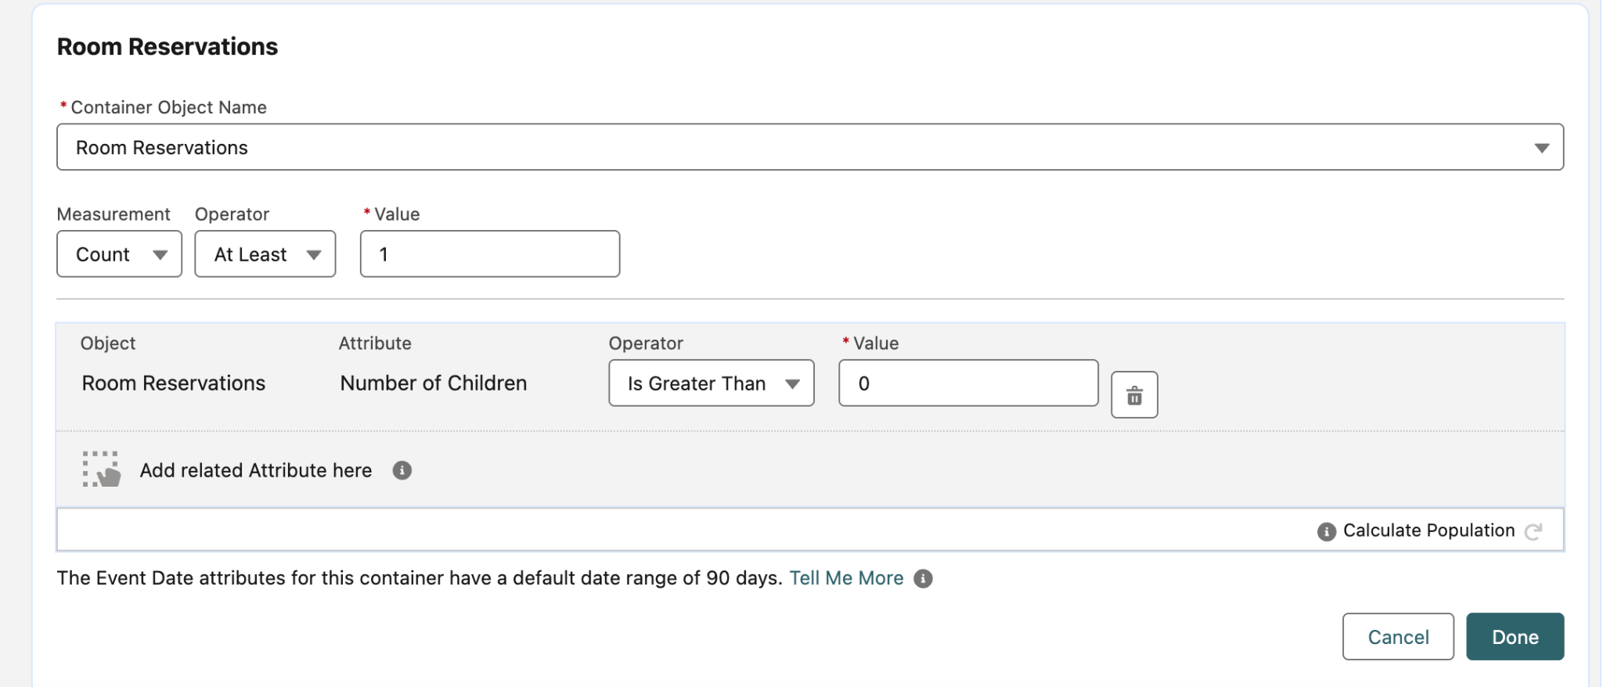Click the drag-and-drop attribute placeholder icon
The image size is (1603, 687).
(x=102, y=469)
